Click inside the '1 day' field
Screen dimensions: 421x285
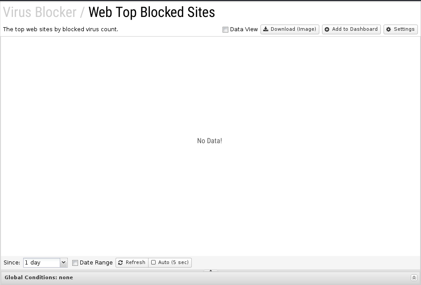(41, 262)
